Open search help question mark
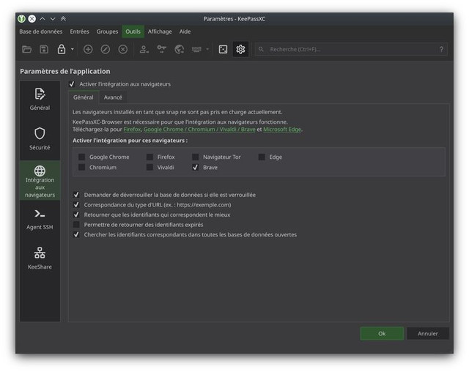The height and width of the screenshot is (372, 469). point(441,49)
